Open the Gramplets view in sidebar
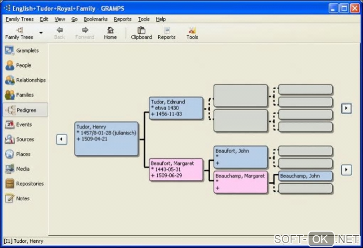Image resolution: width=363 pixels, height=248 pixels. (x=22, y=51)
